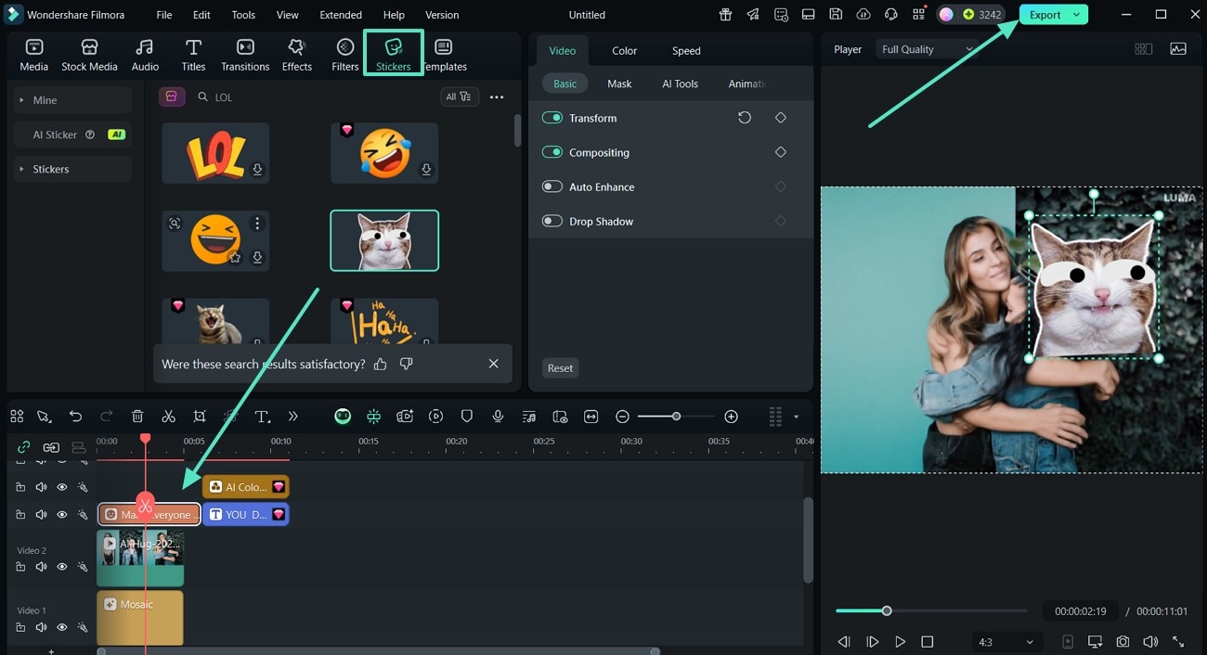The width and height of the screenshot is (1207, 655).
Task: Click the AI Sticker button
Action: (72, 135)
